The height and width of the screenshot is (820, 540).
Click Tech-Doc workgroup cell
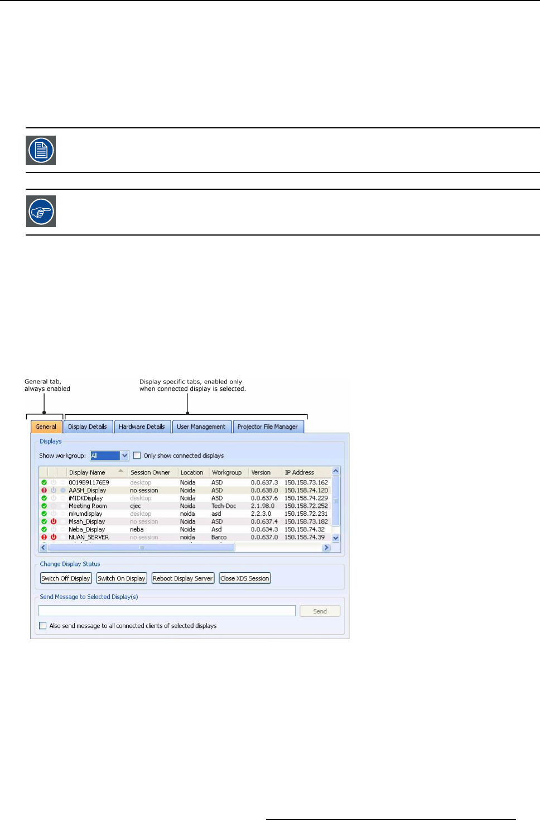coord(224,506)
